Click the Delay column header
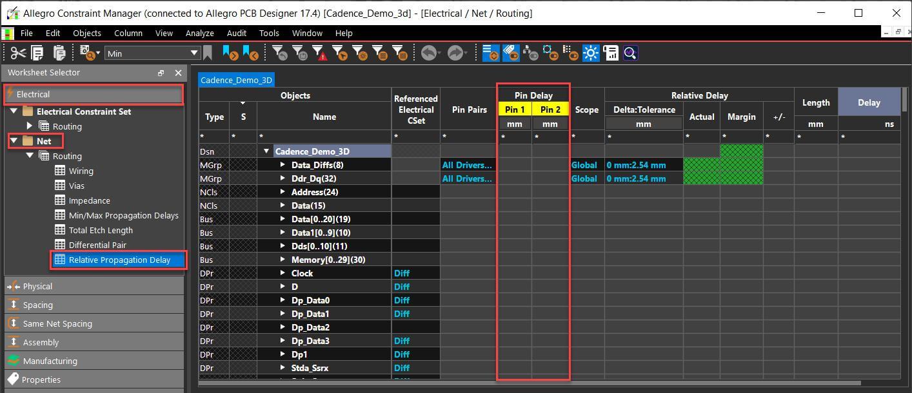This screenshot has height=393, width=912. click(x=869, y=102)
